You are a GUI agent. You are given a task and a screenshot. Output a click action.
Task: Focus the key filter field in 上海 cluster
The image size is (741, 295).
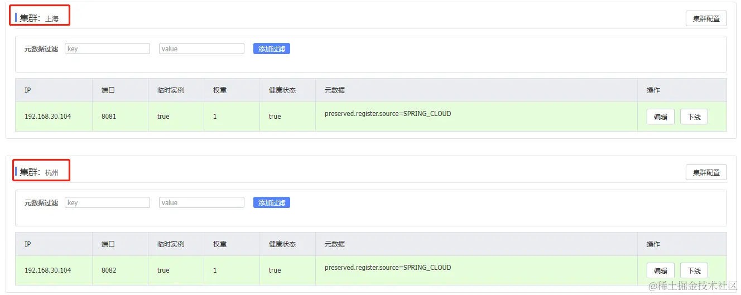tap(107, 49)
